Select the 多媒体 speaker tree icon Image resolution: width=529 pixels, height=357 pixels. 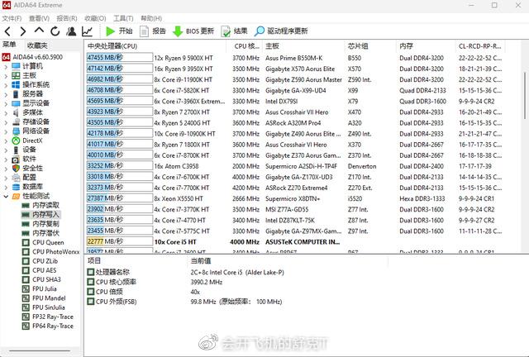(16, 112)
